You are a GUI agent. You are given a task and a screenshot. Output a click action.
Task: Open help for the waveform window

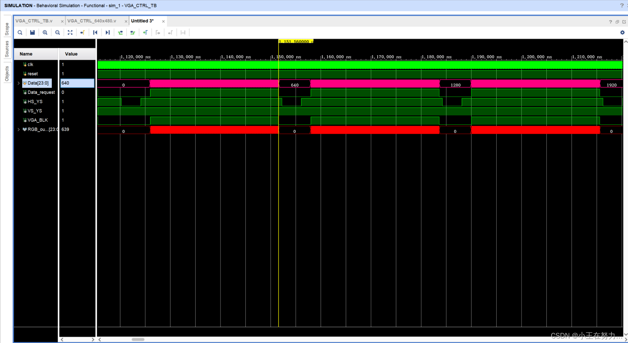coord(610,22)
